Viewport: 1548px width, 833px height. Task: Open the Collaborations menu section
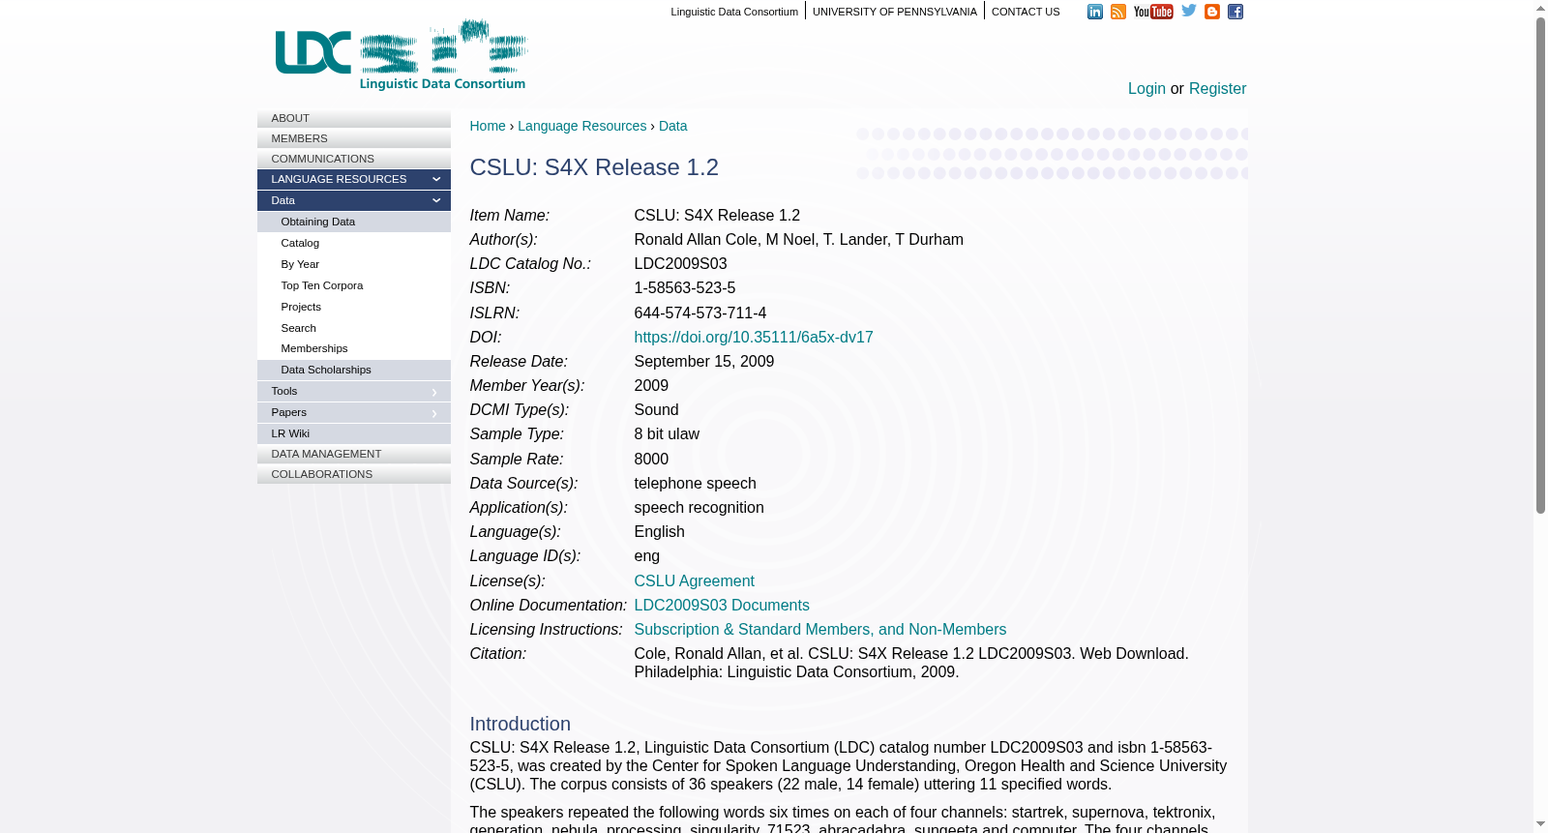354,474
